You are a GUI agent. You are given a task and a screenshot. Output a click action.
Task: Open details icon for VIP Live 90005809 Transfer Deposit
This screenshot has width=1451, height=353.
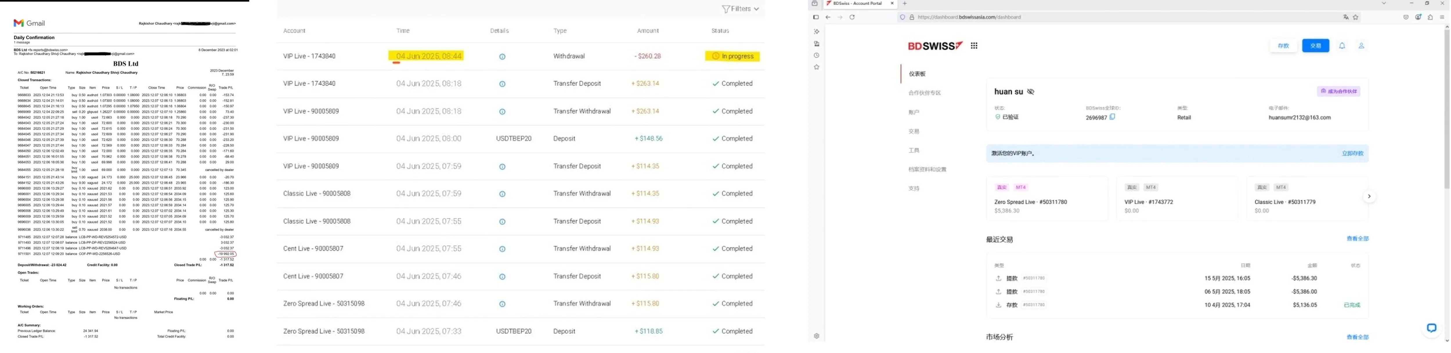502,166
